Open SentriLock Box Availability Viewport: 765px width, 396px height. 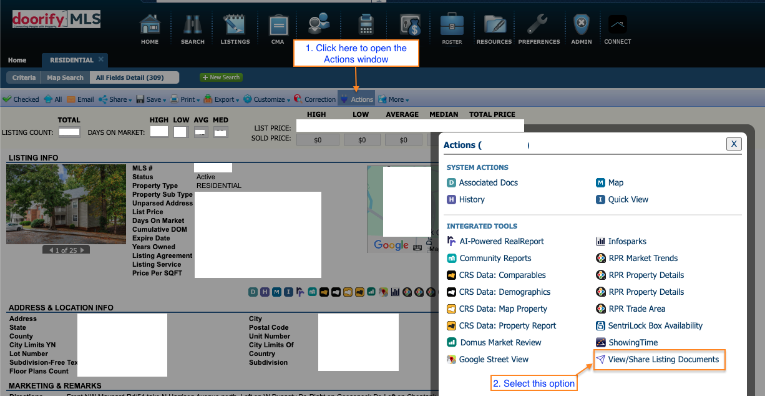[x=649, y=325]
